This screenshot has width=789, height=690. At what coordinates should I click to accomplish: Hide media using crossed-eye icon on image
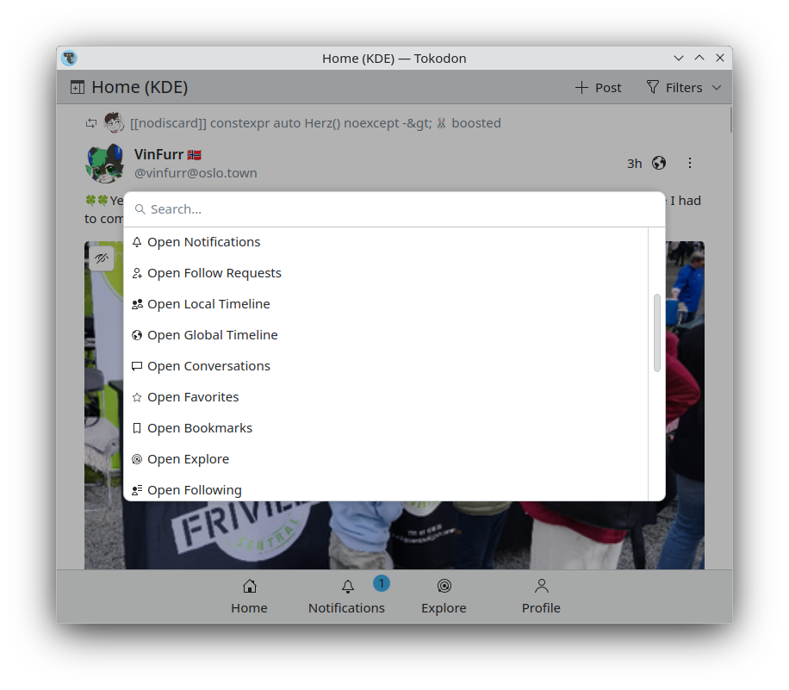102,258
